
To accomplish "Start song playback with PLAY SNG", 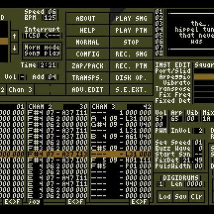I will point(131,18).
